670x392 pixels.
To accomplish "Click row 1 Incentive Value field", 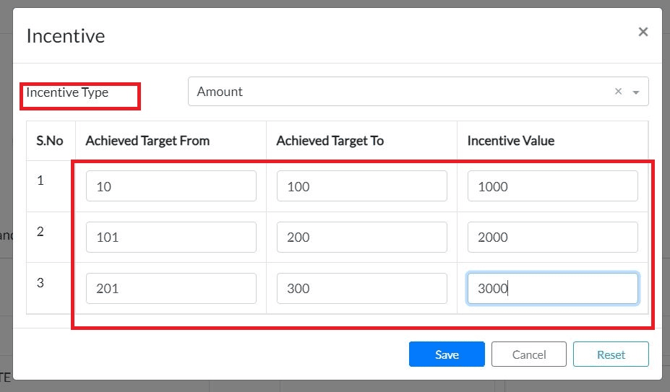I will click(552, 186).
